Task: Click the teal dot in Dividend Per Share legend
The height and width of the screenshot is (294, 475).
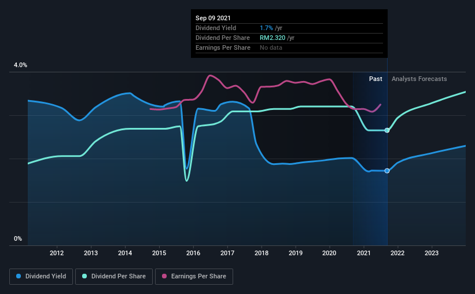Action: (x=84, y=276)
